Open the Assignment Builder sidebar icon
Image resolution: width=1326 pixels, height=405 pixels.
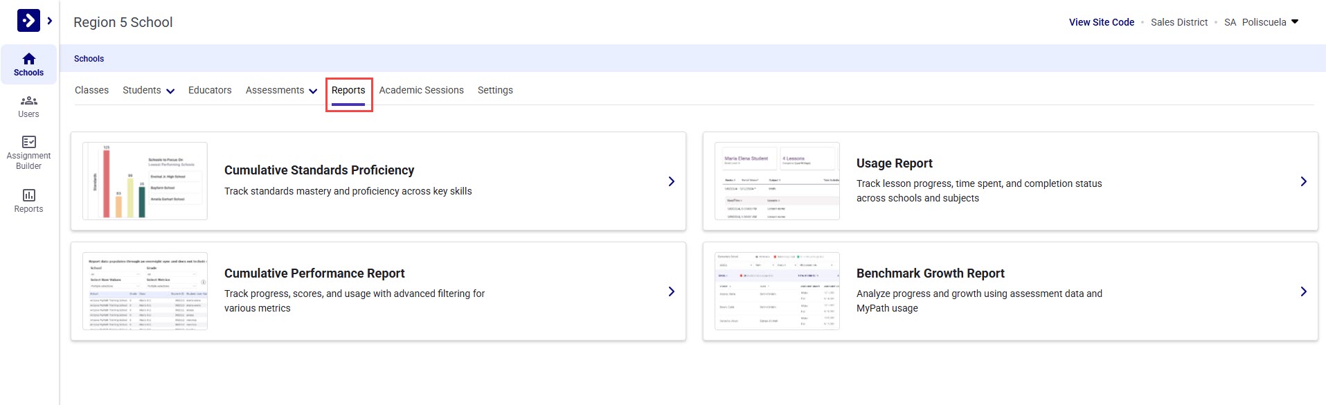coord(28,152)
